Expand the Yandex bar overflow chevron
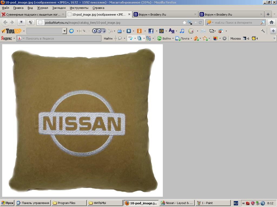This screenshot has width=277, height=207. [274, 38]
